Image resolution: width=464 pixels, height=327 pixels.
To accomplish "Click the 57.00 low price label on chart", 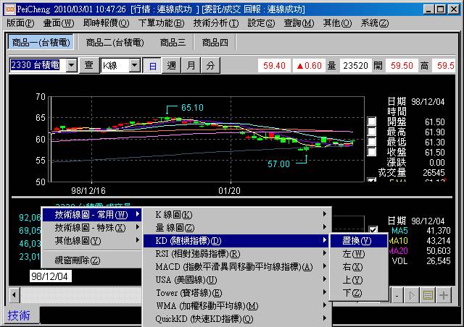I will pyautogui.click(x=278, y=164).
